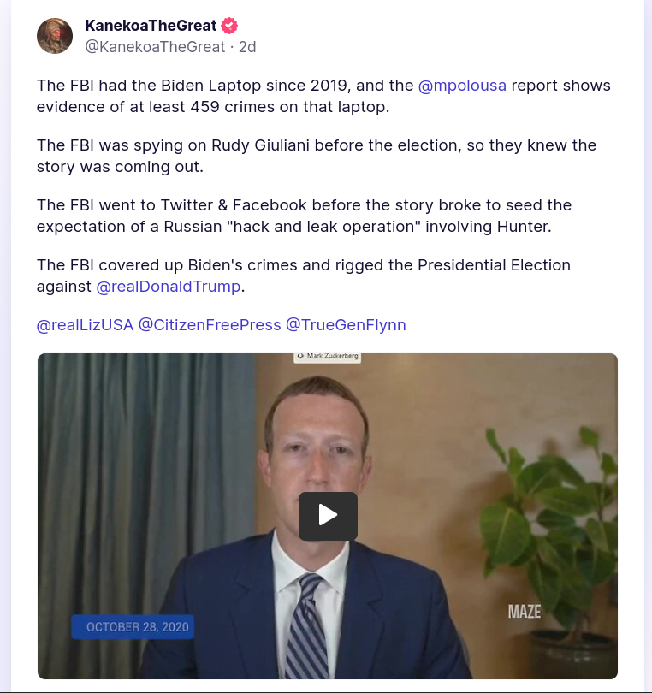Open the @realLizUSA profile mention
Viewport: 652px width, 693px height.
click(85, 325)
